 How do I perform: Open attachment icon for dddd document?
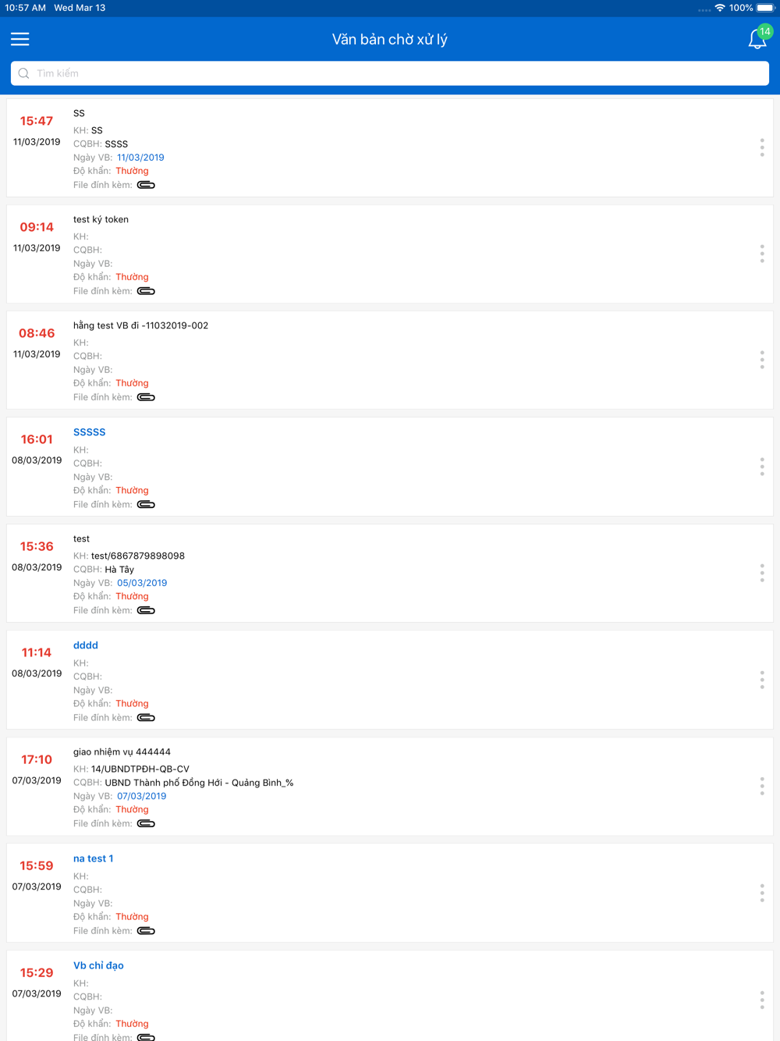pos(146,717)
